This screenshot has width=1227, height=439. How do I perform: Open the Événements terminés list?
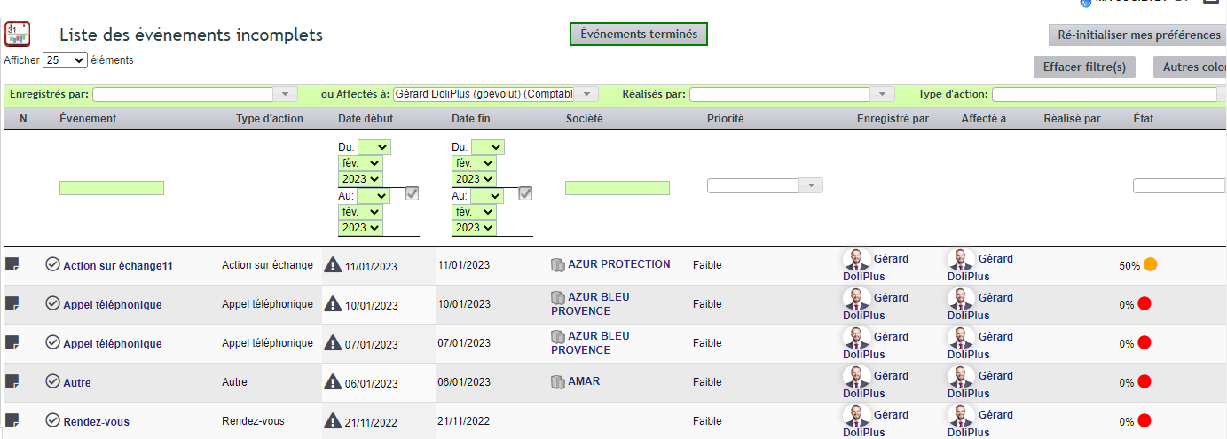point(639,34)
